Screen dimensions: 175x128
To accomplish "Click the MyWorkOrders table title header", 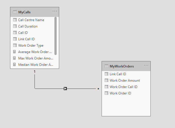I will click(x=122, y=66).
